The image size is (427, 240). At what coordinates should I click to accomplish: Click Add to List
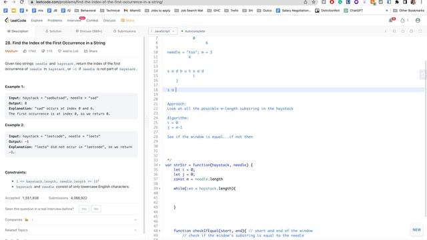point(68,51)
